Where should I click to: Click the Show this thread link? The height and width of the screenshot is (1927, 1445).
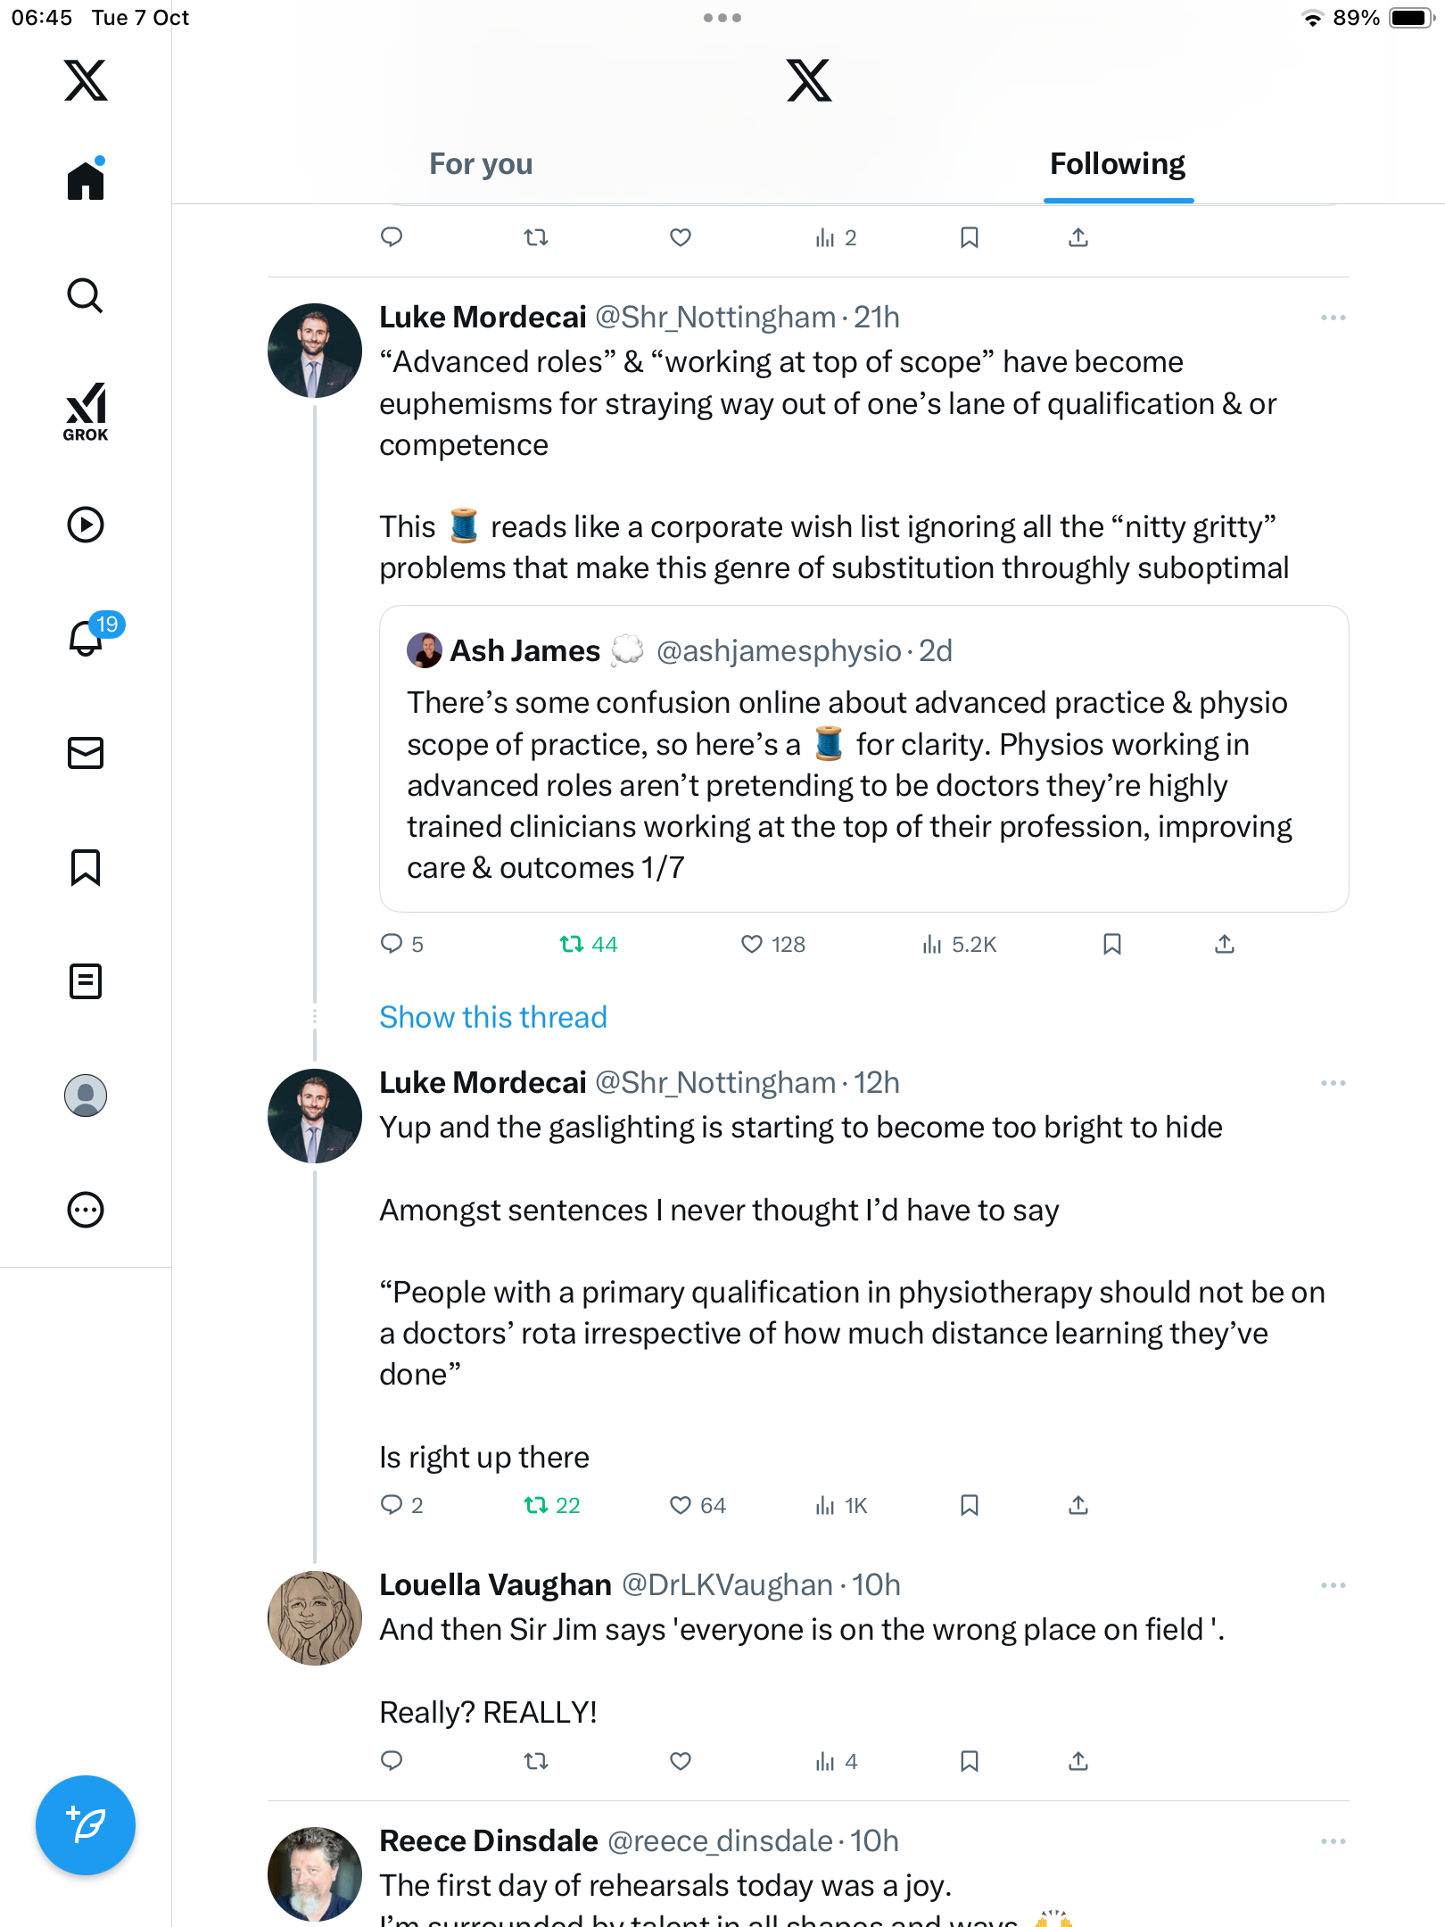pos(493,1017)
